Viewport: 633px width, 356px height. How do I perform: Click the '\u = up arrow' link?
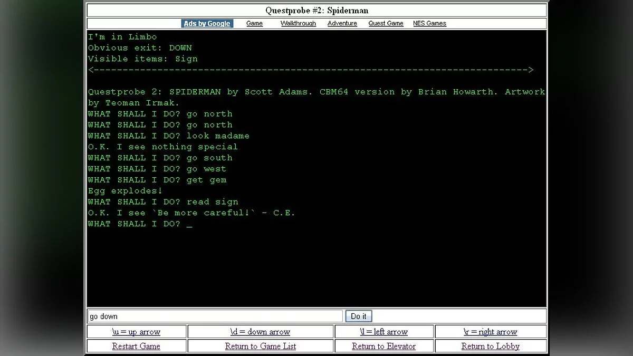pos(136,332)
